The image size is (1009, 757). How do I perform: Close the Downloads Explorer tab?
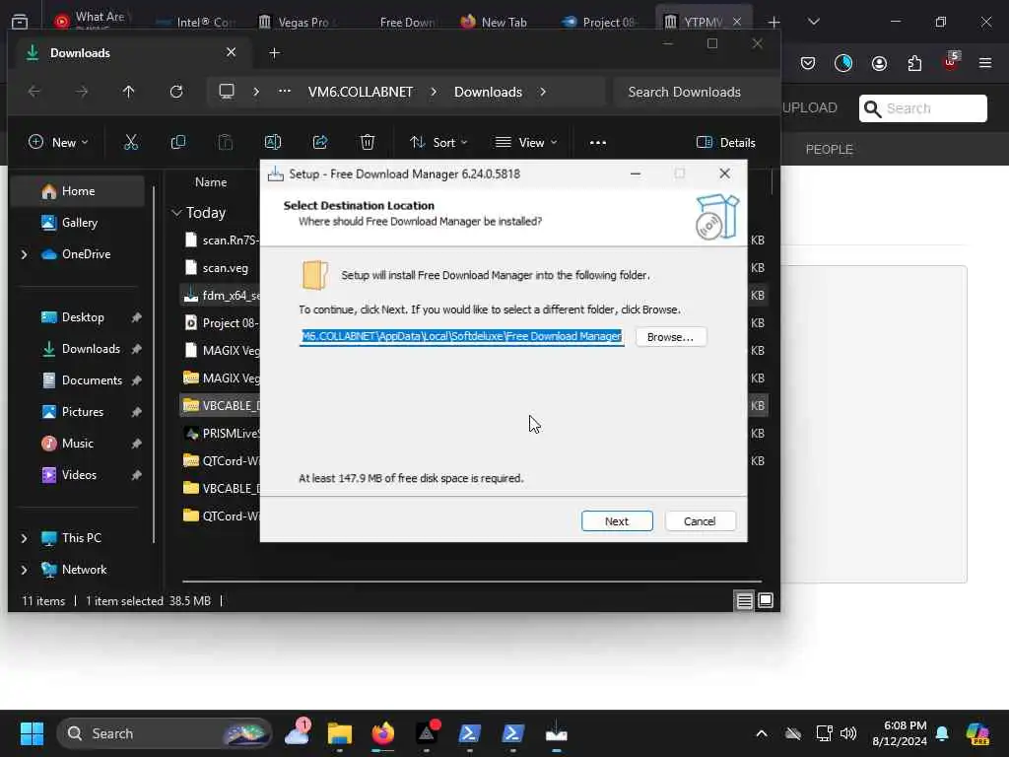(231, 52)
